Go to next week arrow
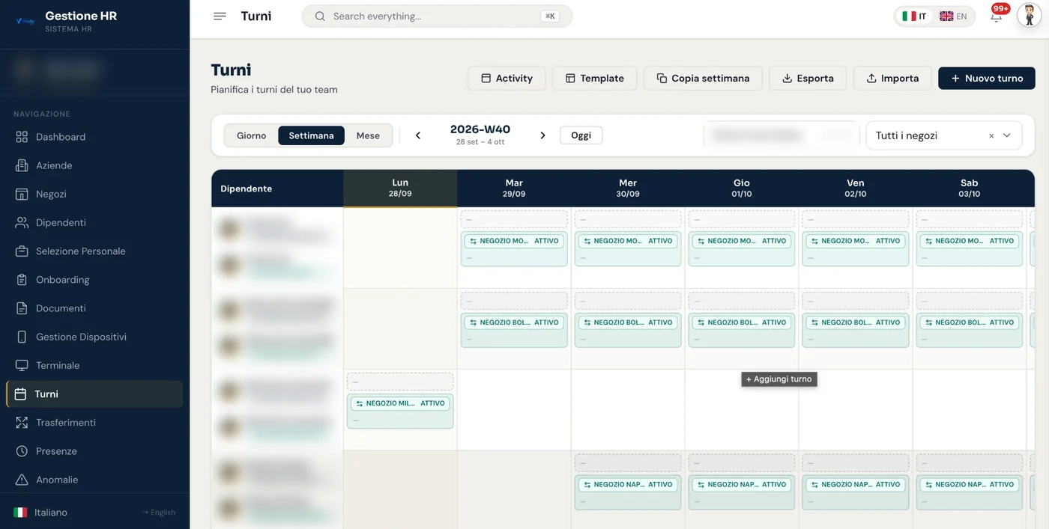Image resolution: width=1049 pixels, height=529 pixels. pos(542,135)
